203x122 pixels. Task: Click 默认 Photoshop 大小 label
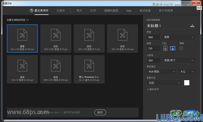tap(89, 77)
